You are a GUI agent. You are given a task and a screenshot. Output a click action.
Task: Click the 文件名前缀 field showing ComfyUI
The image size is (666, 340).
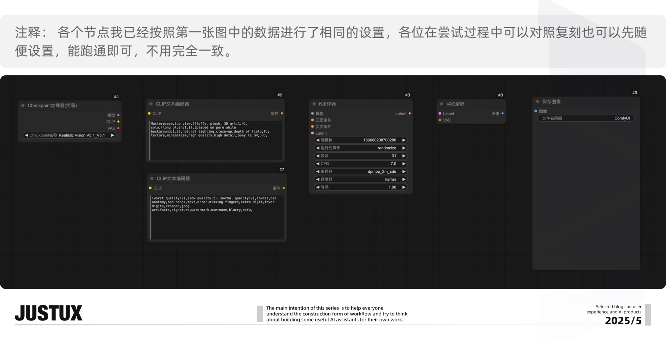586,118
